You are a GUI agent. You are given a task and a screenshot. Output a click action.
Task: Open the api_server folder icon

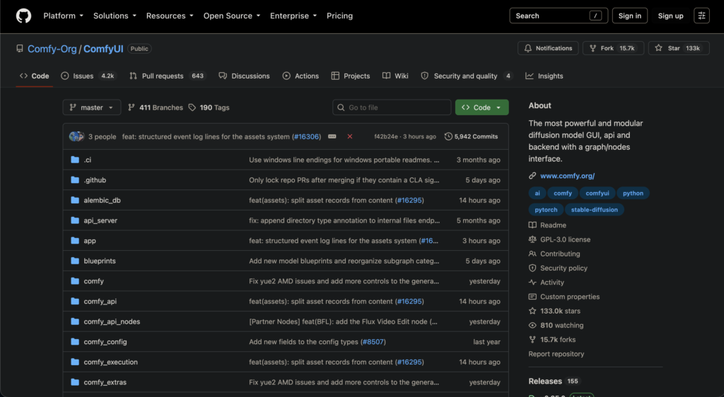[x=75, y=220]
